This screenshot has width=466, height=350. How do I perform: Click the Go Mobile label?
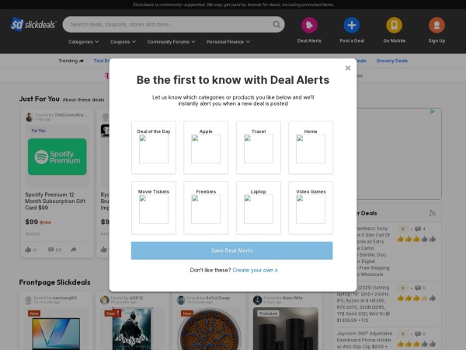pos(394,40)
